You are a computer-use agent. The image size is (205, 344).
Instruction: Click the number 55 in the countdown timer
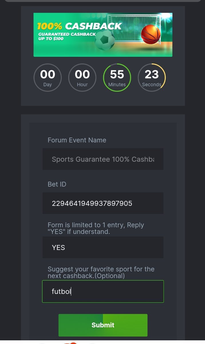pyautogui.click(x=117, y=75)
